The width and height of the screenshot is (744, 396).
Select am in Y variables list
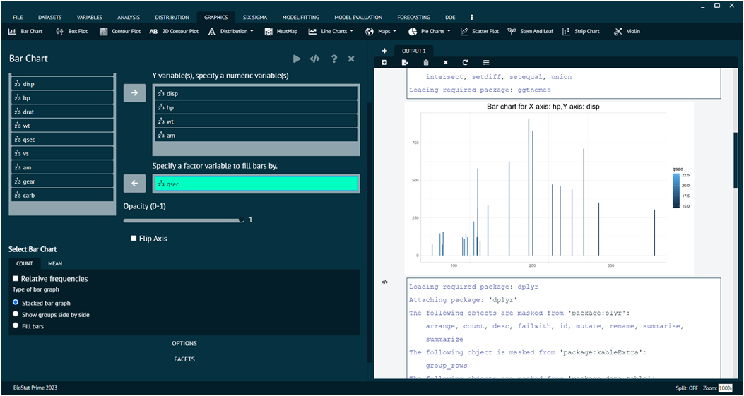[x=256, y=136]
